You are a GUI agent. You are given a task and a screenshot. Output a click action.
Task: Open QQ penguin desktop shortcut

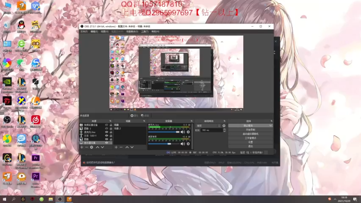pos(21,26)
